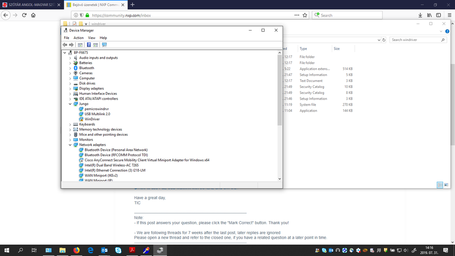Screen dimensions: 455x256
Task: Select the USB Multilink 2.0 device
Action: [97, 114]
